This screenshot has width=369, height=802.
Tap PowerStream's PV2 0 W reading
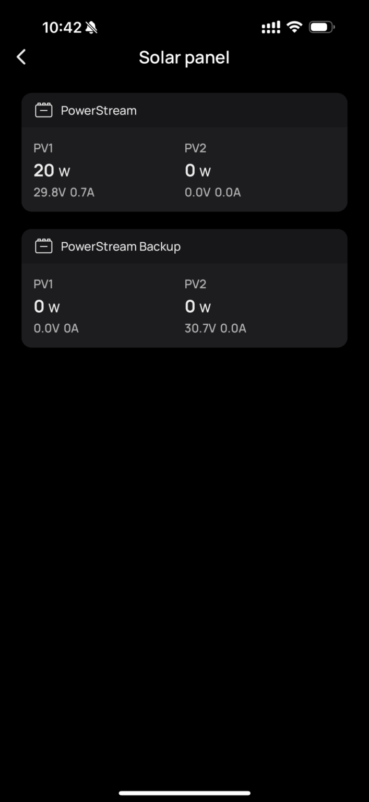[x=198, y=171]
